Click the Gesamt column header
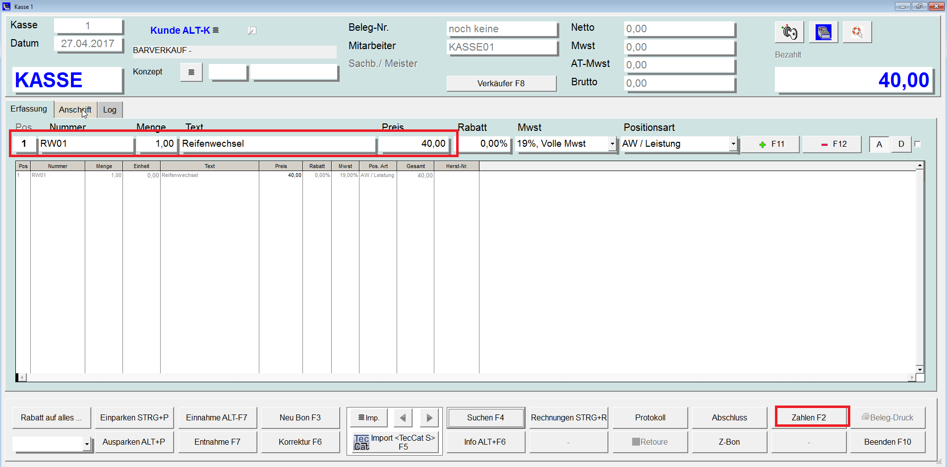This screenshot has height=467, width=947. click(x=415, y=166)
